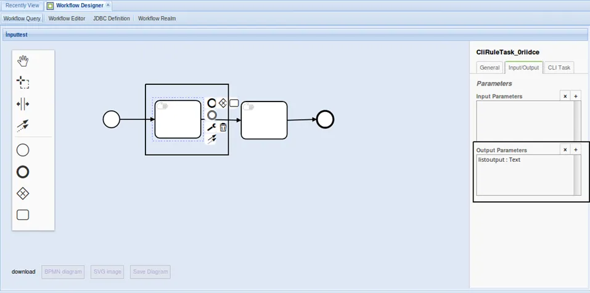Open Workflow Editor menu
Image resolution: width=590 pixels, height=293 pixels.
coord(67,18)
